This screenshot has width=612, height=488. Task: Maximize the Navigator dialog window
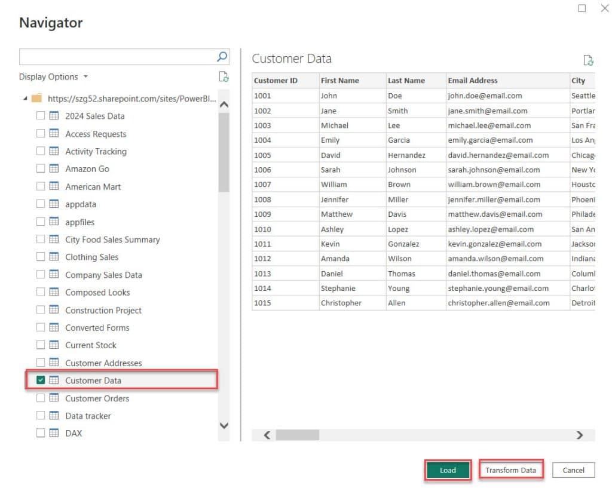(x=582, y=8)
